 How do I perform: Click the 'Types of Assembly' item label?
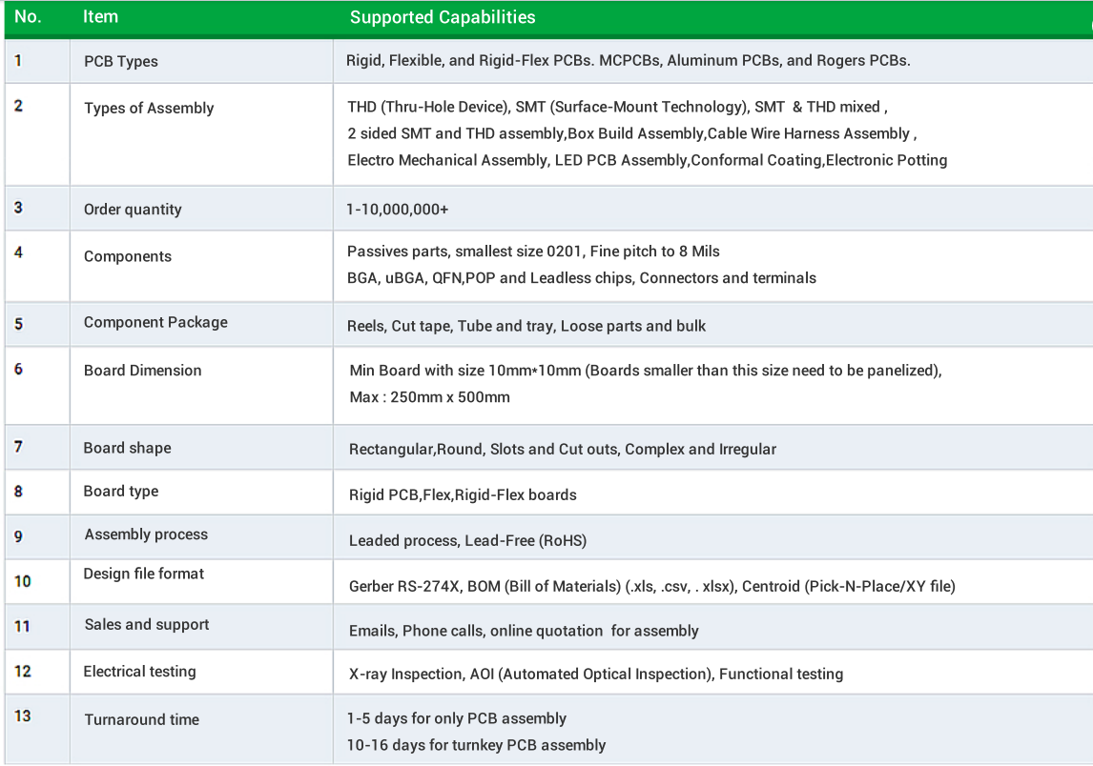[x=149, y=108]
